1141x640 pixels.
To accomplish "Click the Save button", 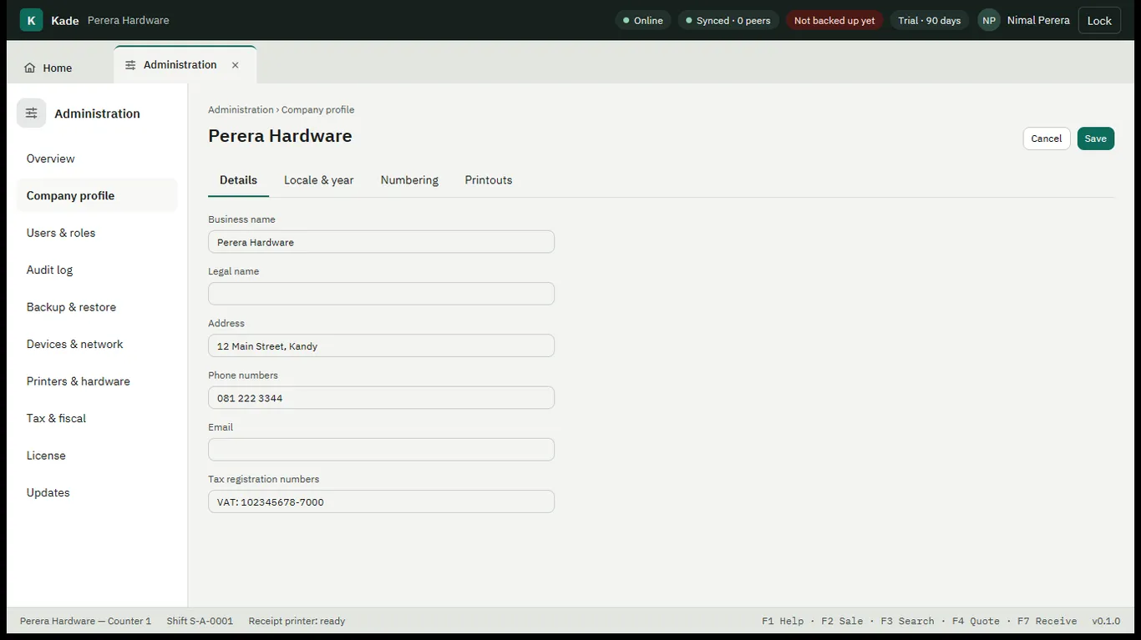I will (1095, 139).
